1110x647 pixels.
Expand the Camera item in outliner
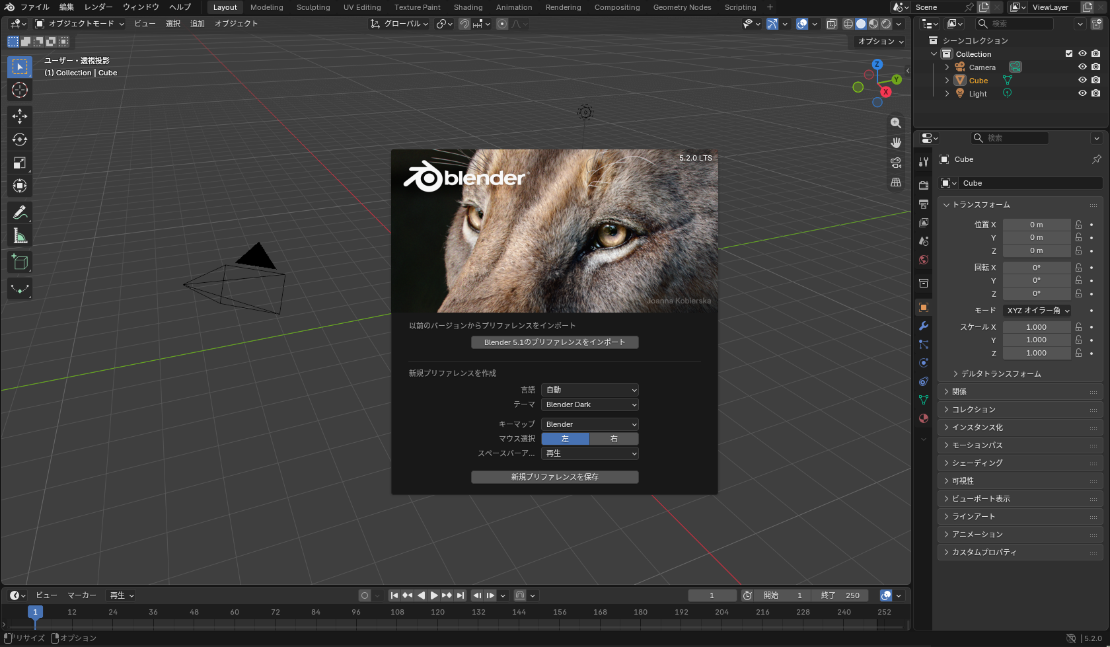tap(947, 67)
